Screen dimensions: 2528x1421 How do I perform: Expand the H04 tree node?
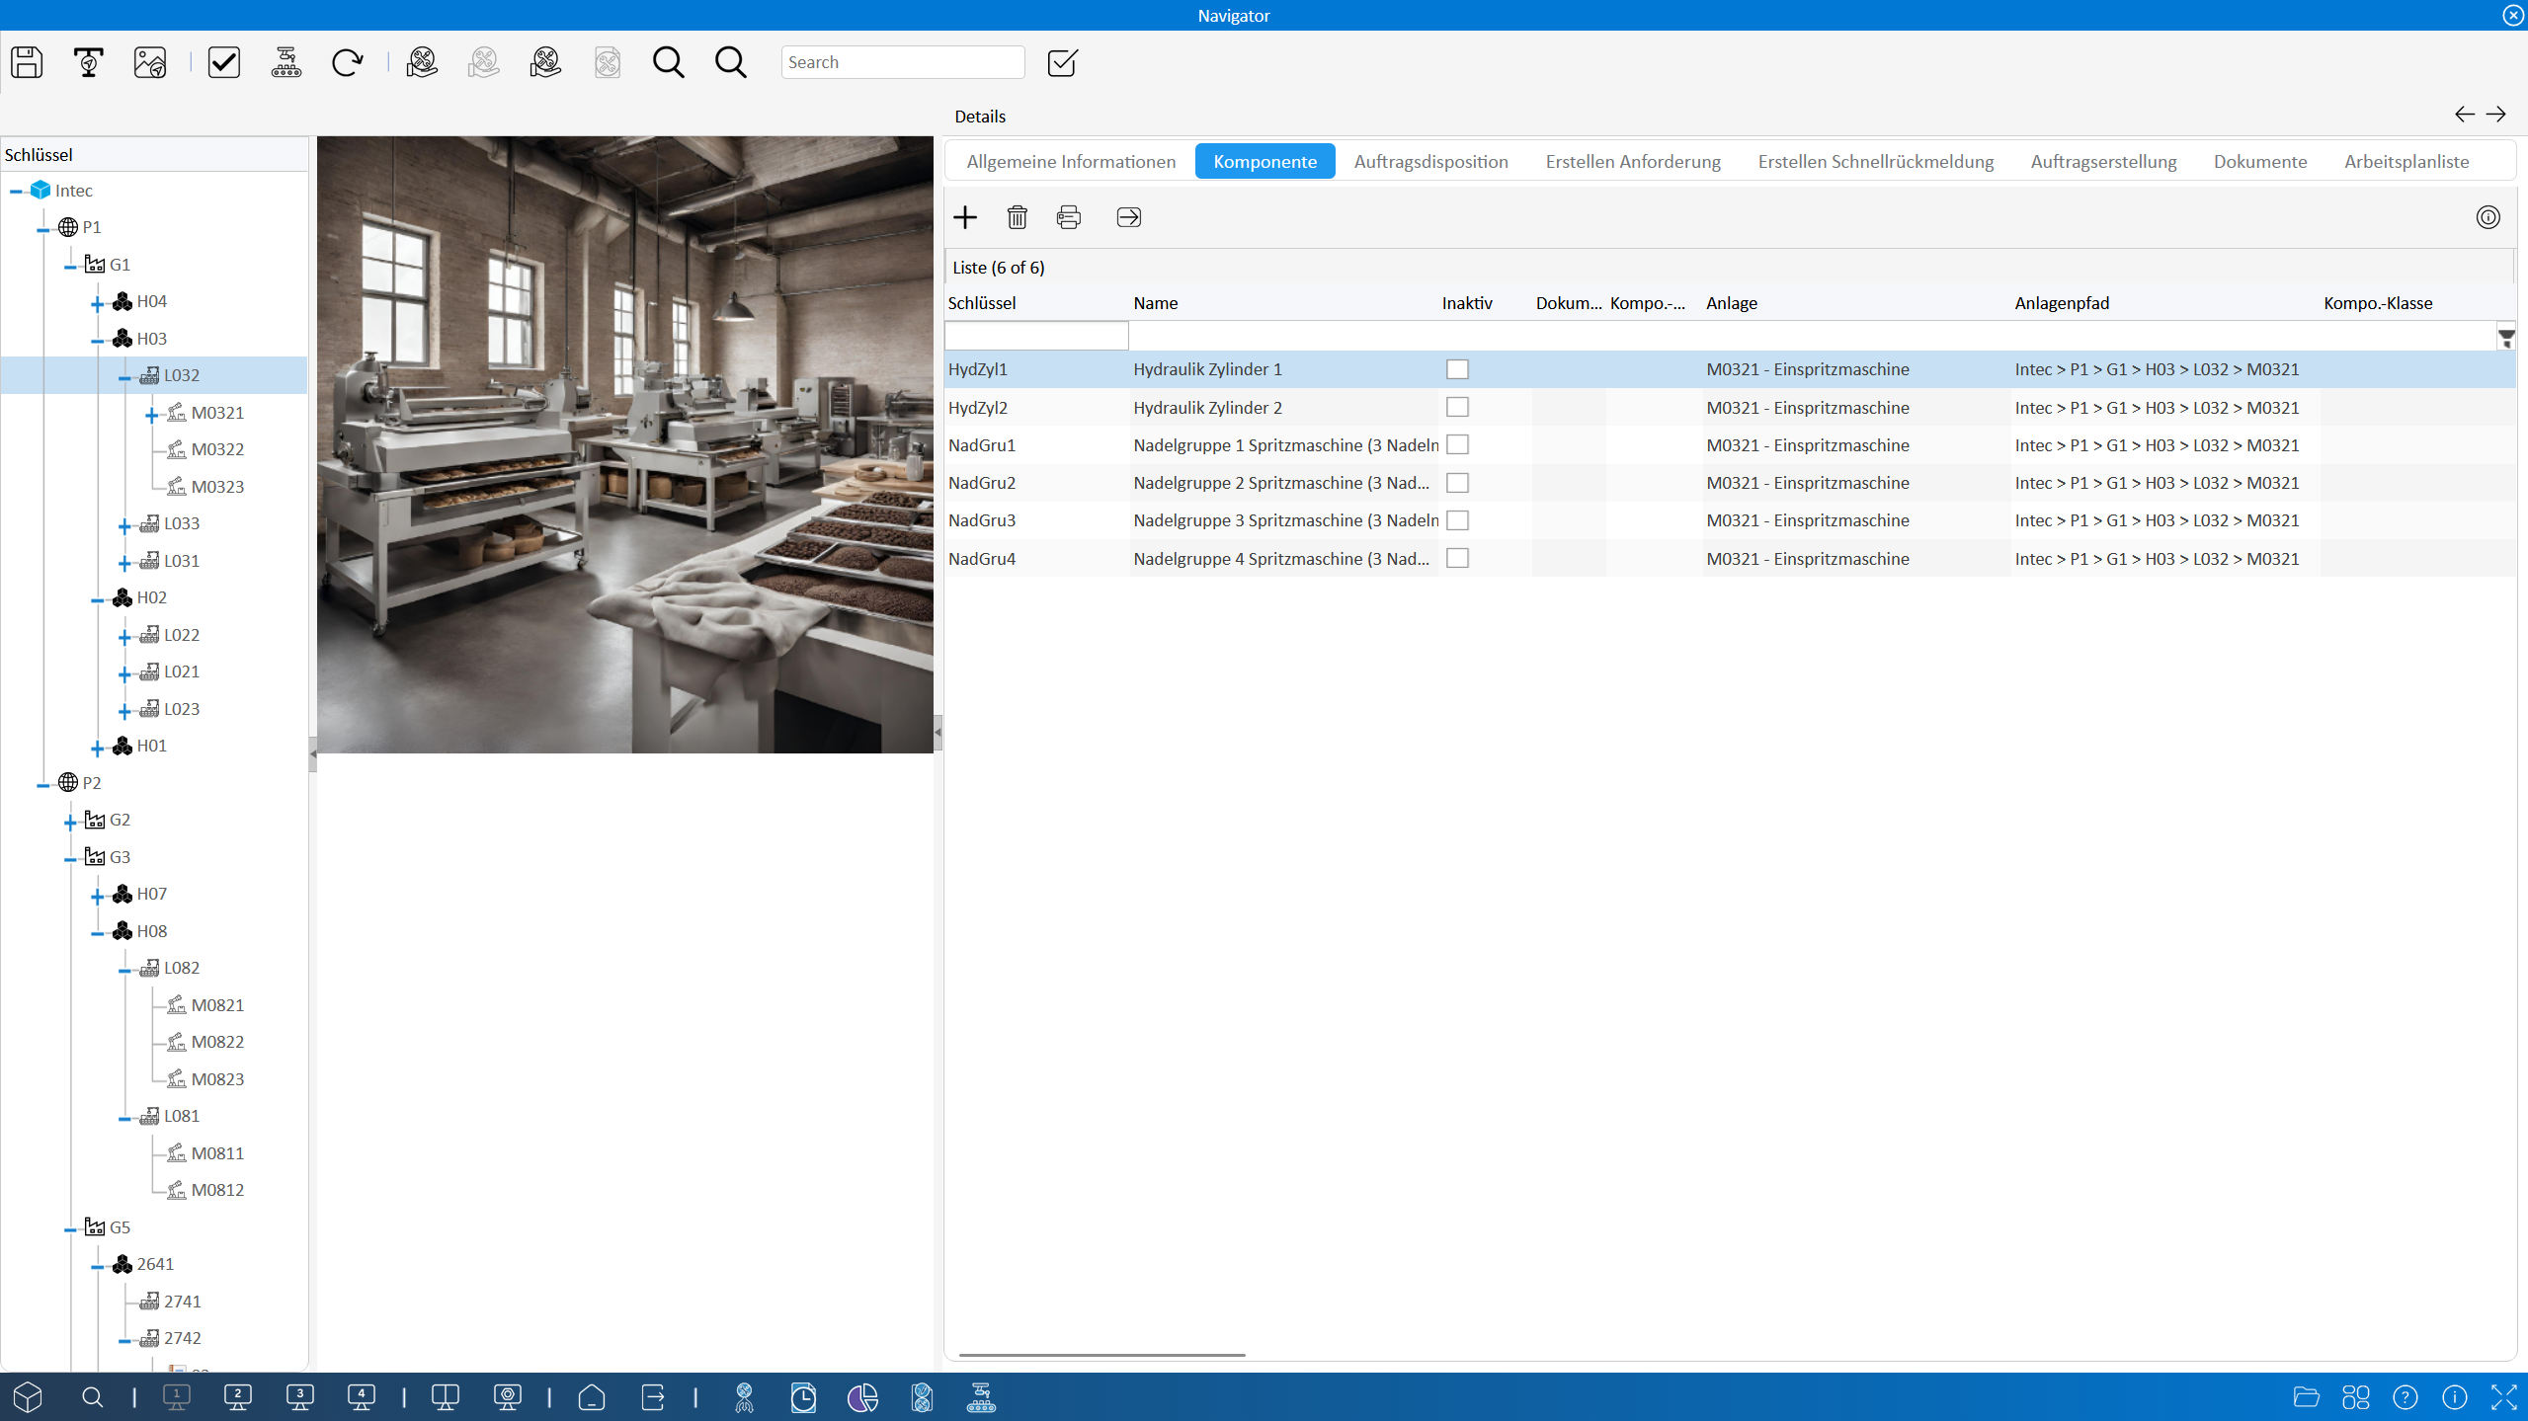tap(97, 303)
